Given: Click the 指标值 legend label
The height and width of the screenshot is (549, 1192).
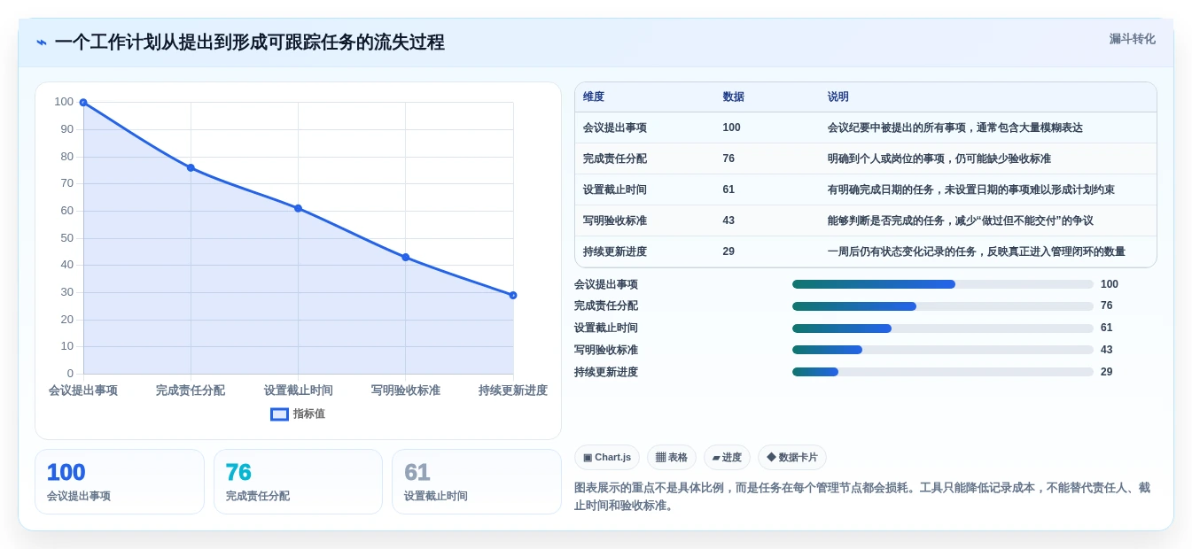Looking at the screenshot, I should pos(309,414).
